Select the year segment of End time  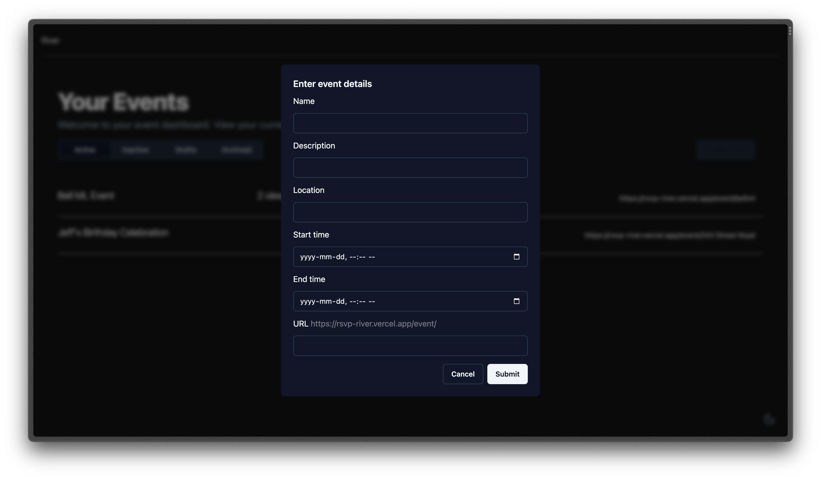click(x=307, y=301)
